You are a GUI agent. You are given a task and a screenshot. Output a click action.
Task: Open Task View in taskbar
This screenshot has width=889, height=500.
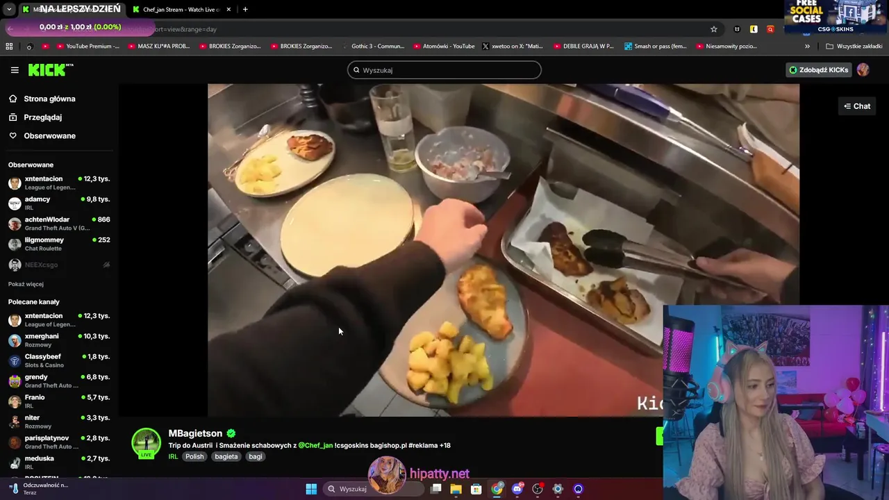(x=435, y=489)
